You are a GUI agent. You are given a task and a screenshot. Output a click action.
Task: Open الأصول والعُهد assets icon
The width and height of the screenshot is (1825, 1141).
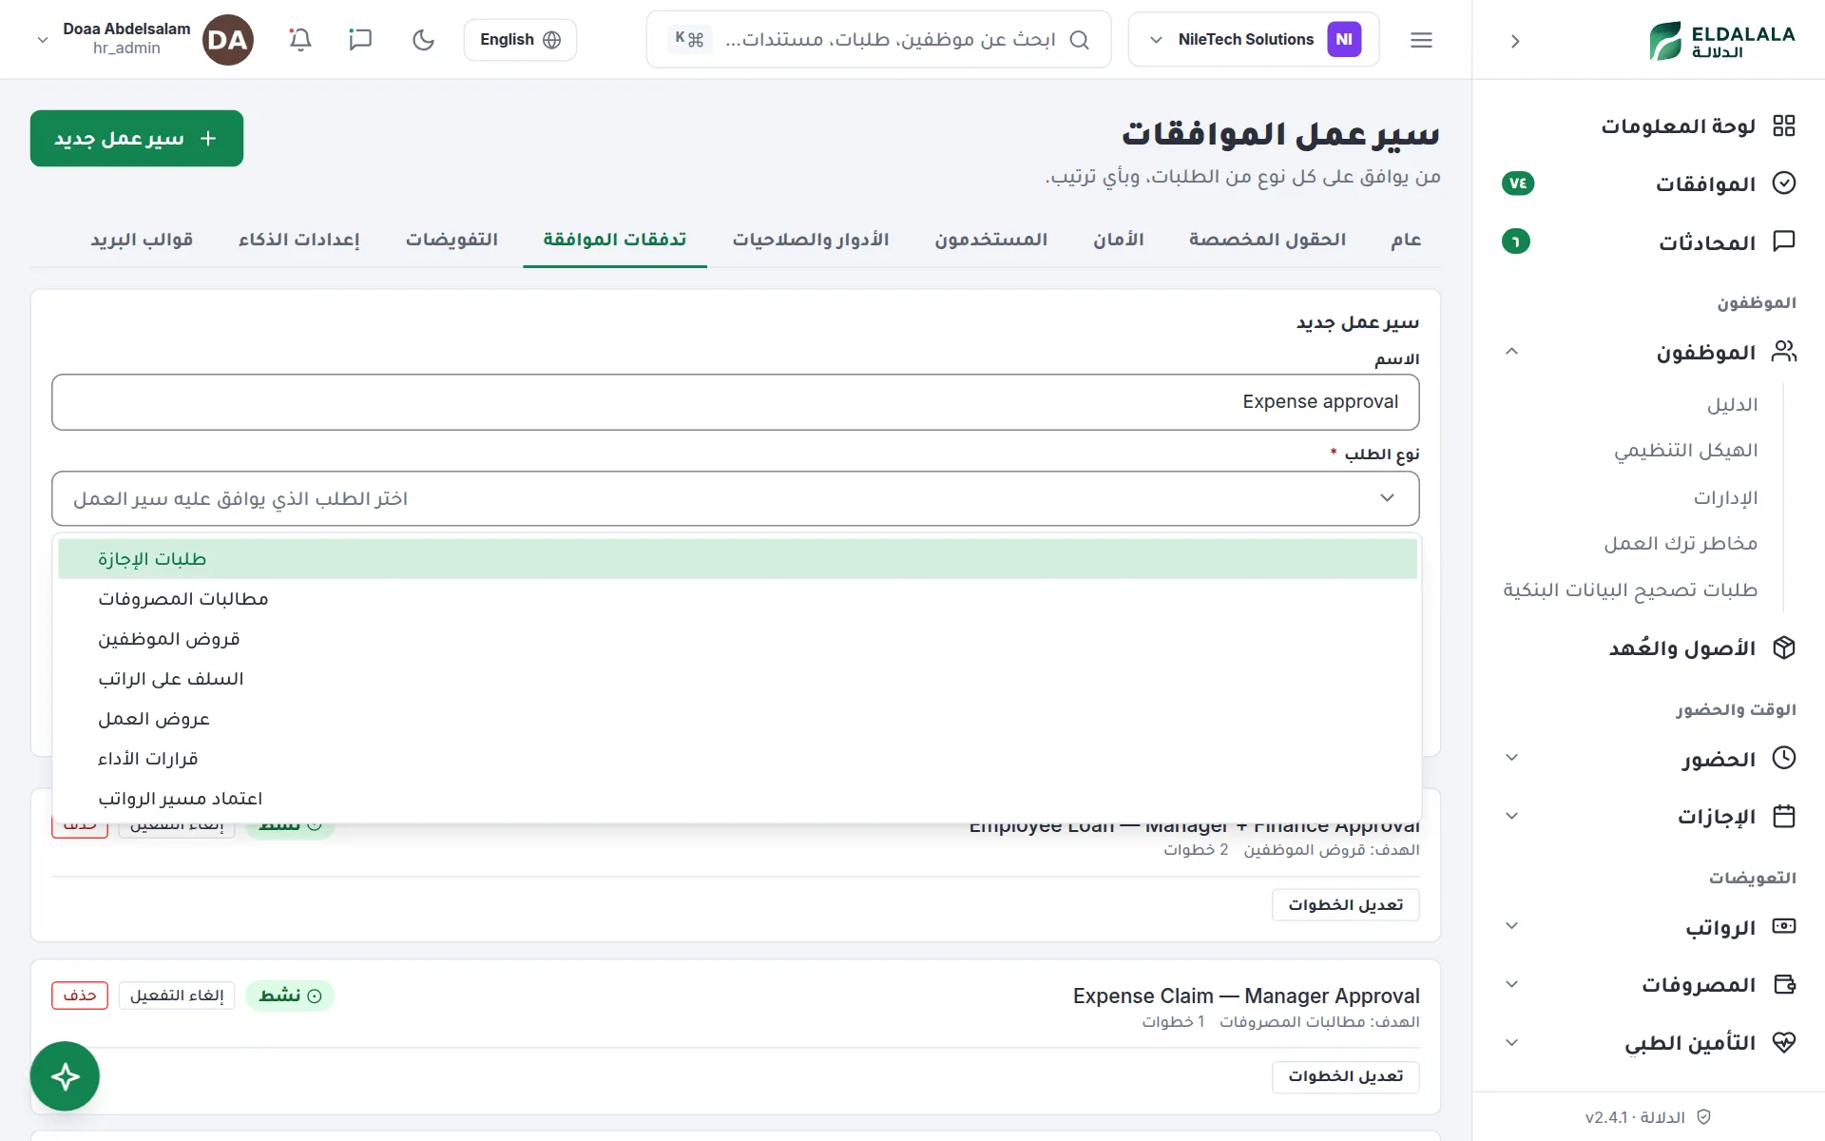click(x=1784, y=648)
